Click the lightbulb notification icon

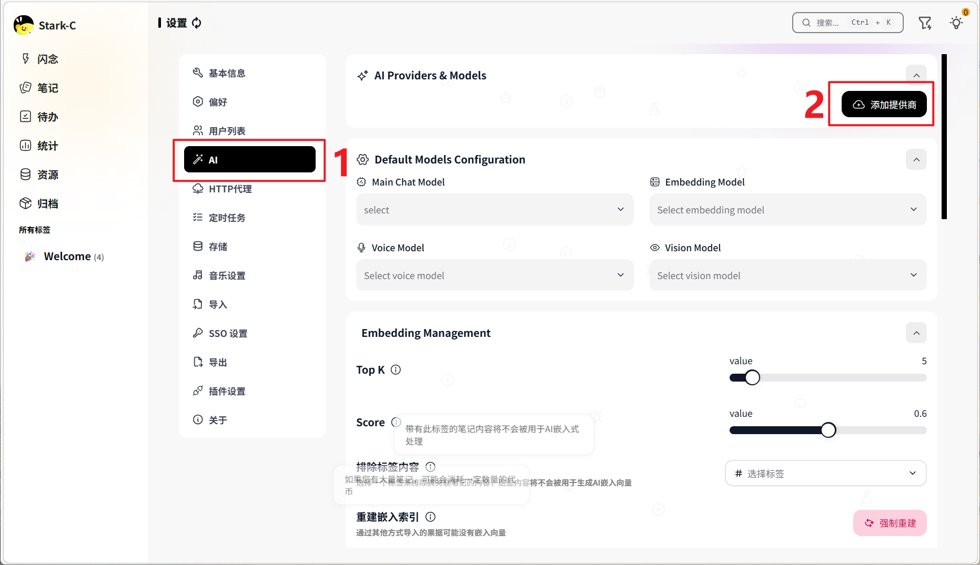pos(956,23)
